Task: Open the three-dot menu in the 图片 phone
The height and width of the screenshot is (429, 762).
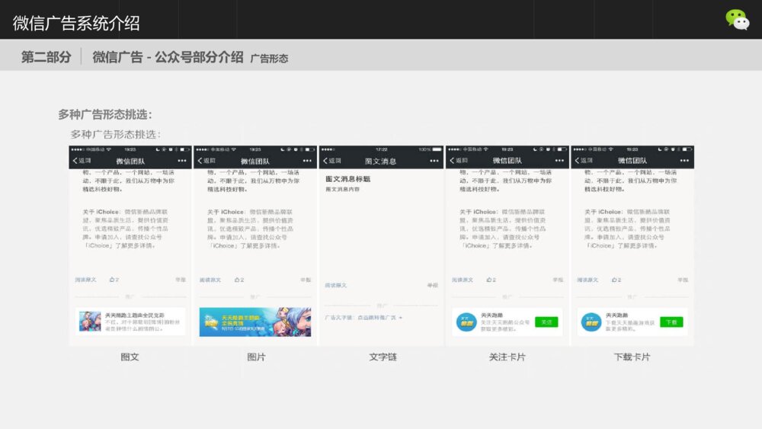Action: [x=307, y=160]
